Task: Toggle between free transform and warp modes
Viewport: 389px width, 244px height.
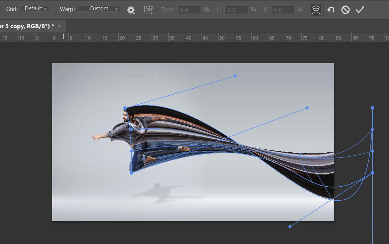Action: (316, 10)
